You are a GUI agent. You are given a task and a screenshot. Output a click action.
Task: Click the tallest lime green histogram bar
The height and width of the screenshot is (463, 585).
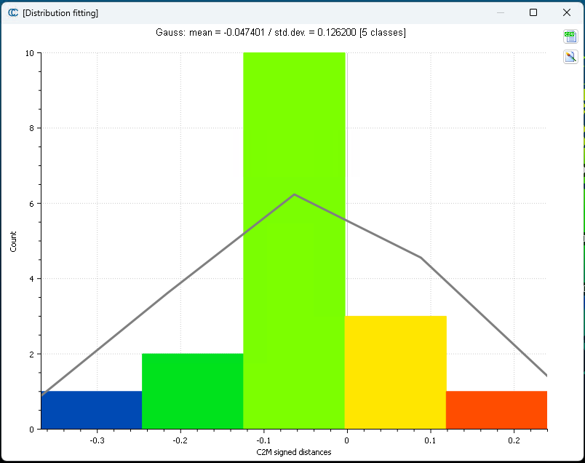click(294, 240)
